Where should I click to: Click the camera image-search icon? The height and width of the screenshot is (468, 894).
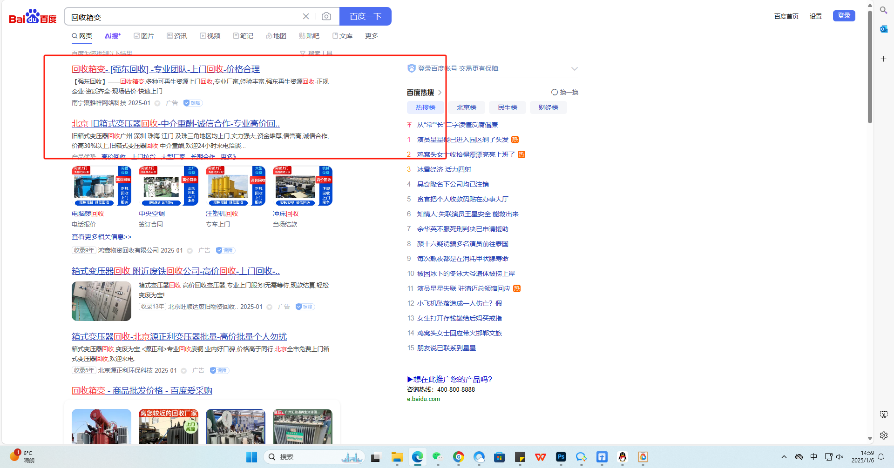326,17
